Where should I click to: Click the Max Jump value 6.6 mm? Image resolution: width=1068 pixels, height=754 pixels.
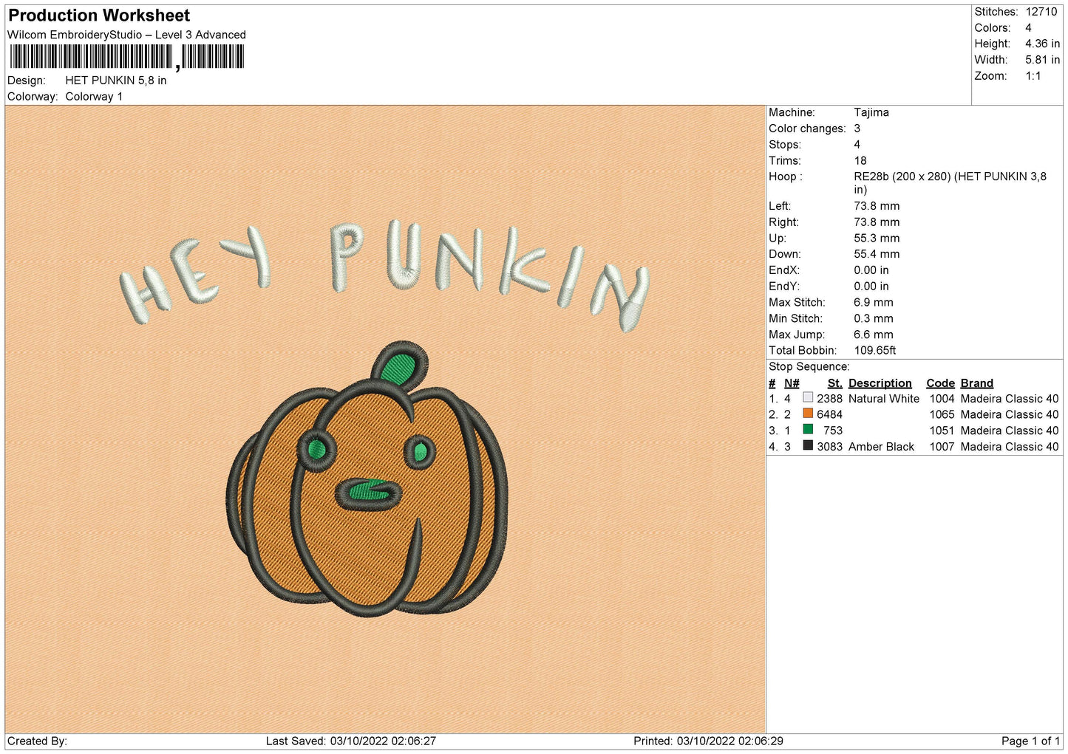pos(874,335)
